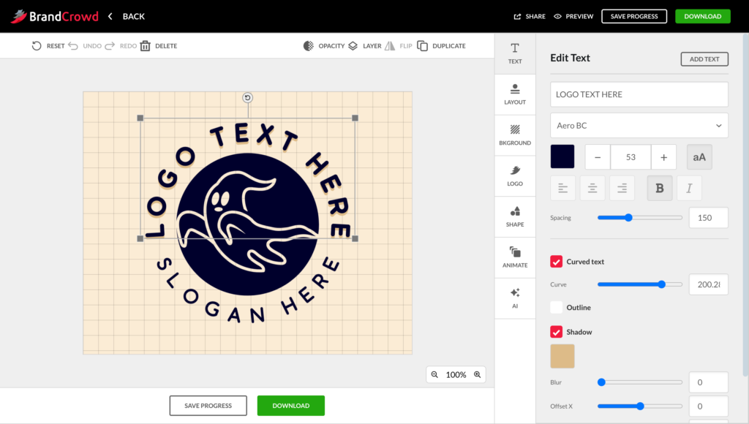749x424 pixels.
Task: Toggle bold text formatting
Action: (659, 189)
